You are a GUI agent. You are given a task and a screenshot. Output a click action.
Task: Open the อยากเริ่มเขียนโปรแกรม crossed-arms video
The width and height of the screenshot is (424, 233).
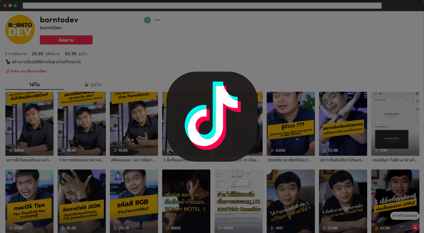pyautogui.click(x=343, y=124)
